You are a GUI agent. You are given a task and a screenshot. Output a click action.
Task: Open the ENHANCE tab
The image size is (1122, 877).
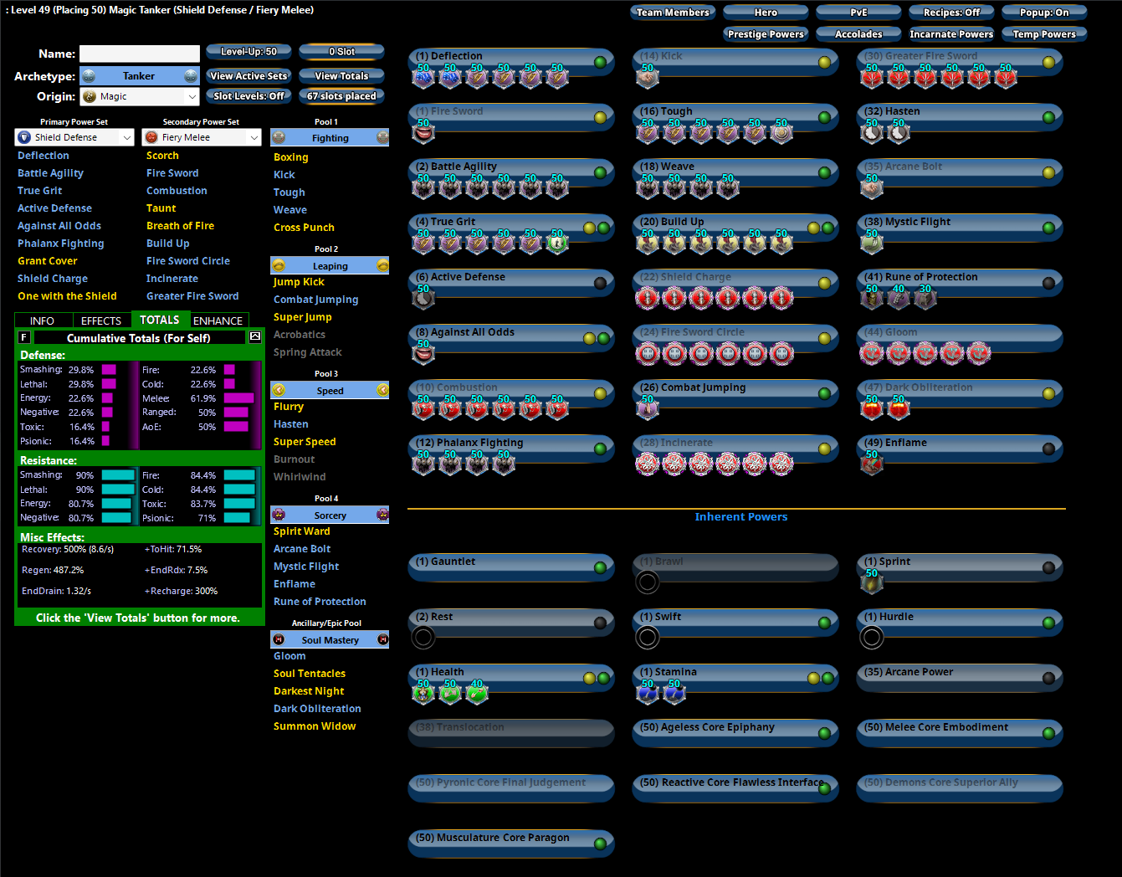(218, 321)
